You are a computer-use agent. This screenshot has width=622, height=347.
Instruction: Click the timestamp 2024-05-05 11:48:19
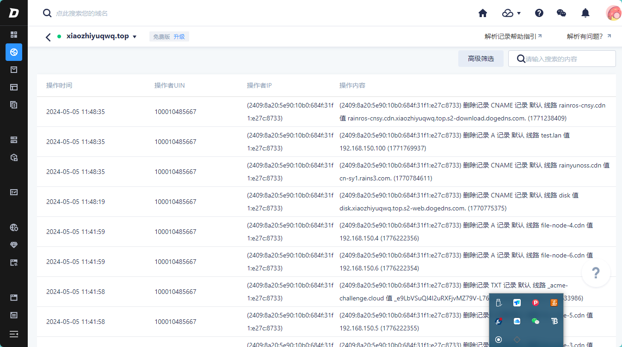(x=75, y=202)
